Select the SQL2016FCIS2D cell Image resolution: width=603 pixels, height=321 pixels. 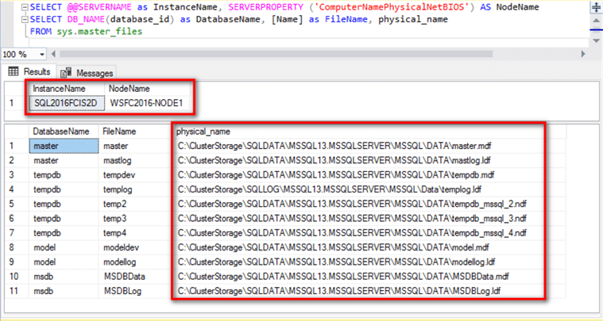(67, 103)
